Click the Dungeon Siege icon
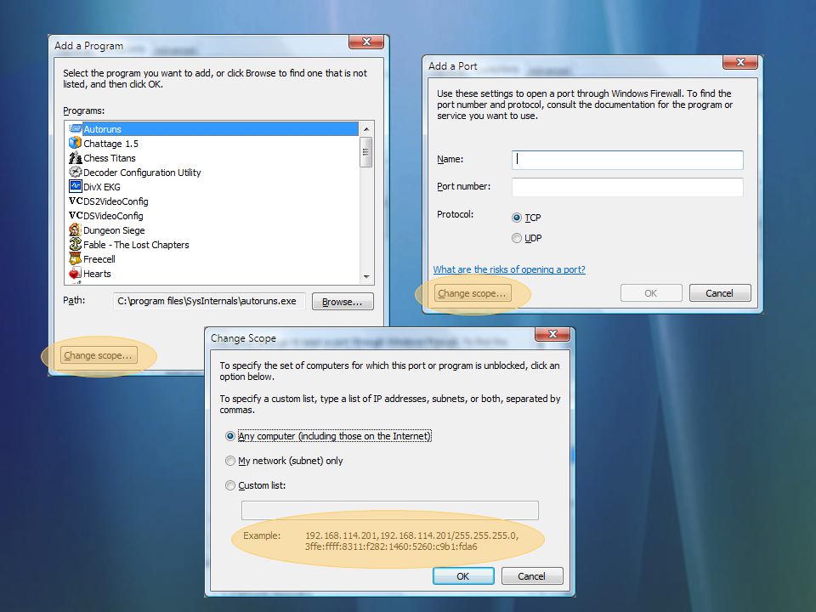This screenshot has height=612, width=816. pos(76,229)
